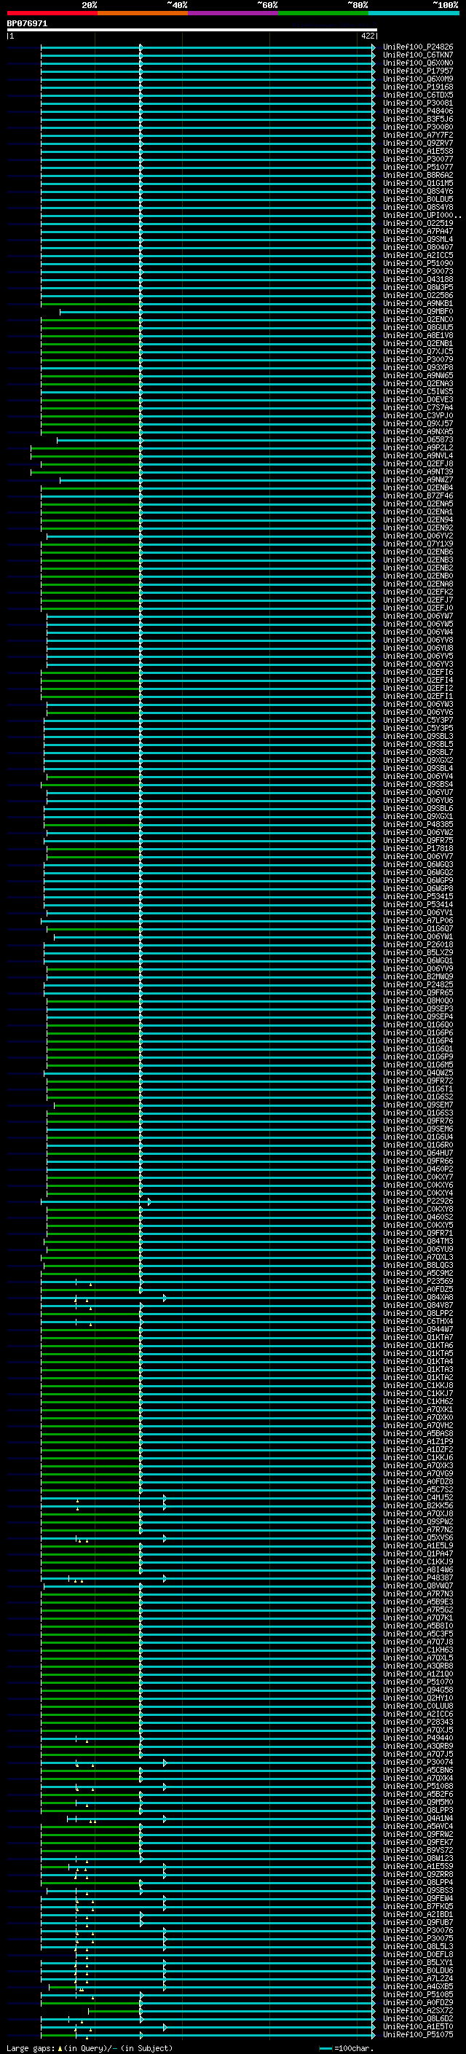Select hit UniRef100_Q460S2
This screenshot has width=466, height=2054.
coord(417,1217)
